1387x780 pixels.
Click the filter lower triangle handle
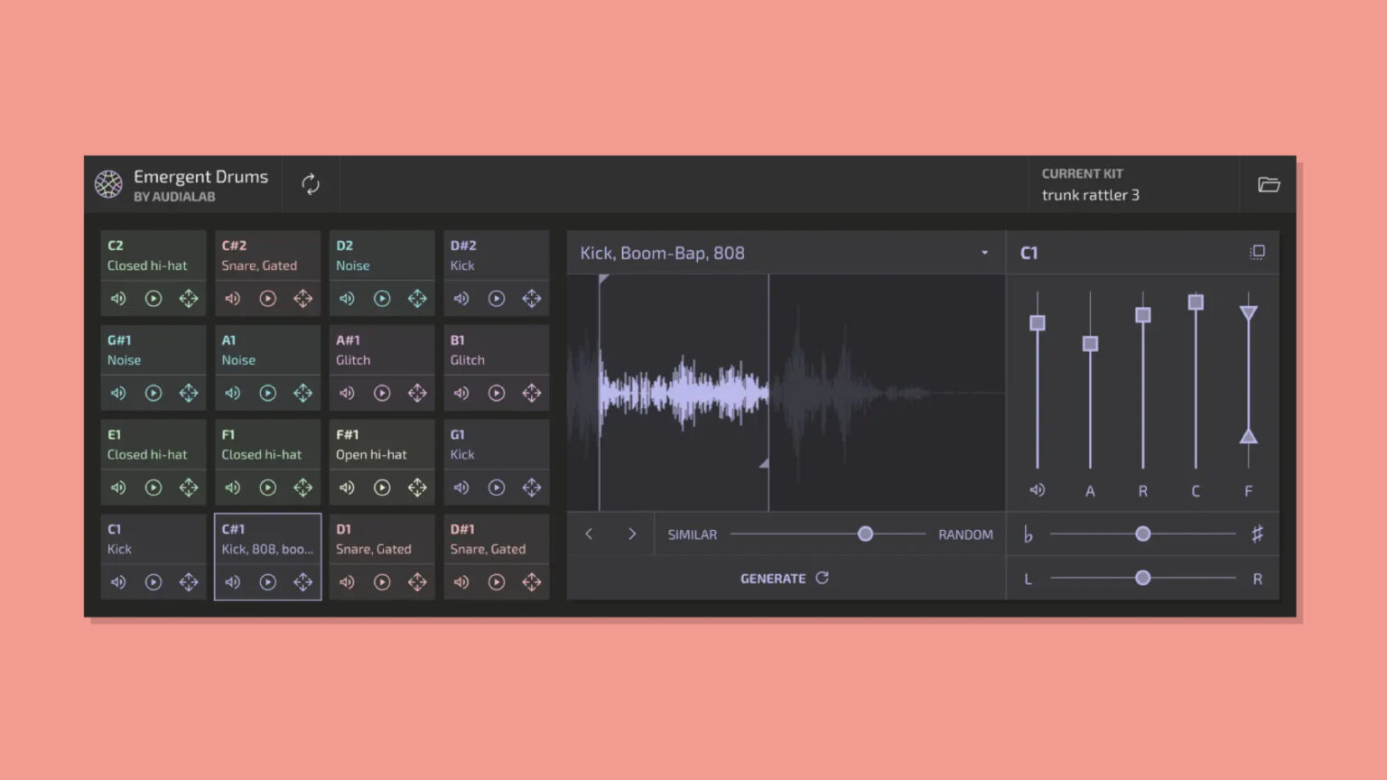pyautogui.click(x=1249, y=436)
